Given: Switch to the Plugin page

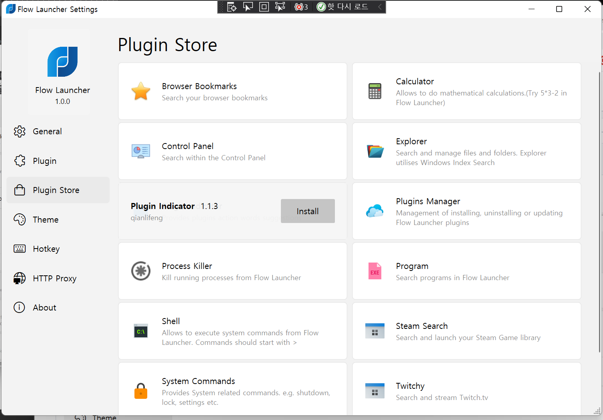Looking at the screenshot, I should (58, 161).
